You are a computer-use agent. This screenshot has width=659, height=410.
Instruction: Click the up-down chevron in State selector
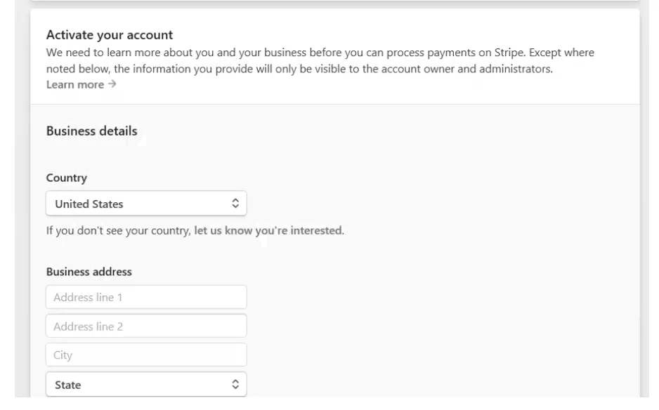pyautogui.click(x=235, y=385)
